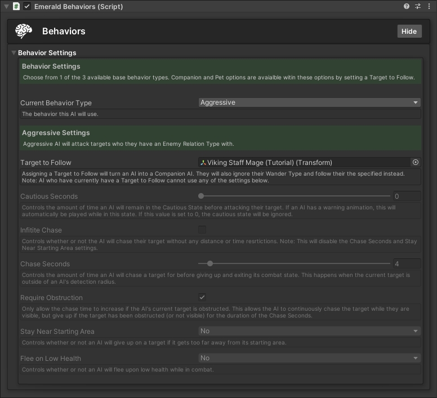
Task: Uncheck the Require Obstruction checkbox
Action: point(202,297)
